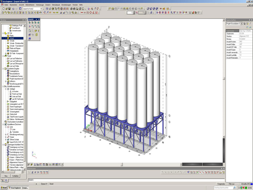Screen dimensions: 253x190
Task: Click the Save icon in the toolbar
Action: coord(10,9)
